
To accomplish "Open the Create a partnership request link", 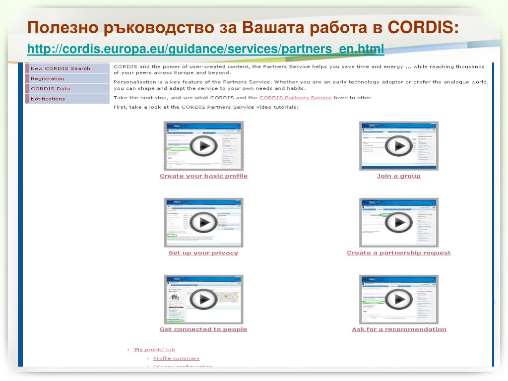I will (398, 253).
